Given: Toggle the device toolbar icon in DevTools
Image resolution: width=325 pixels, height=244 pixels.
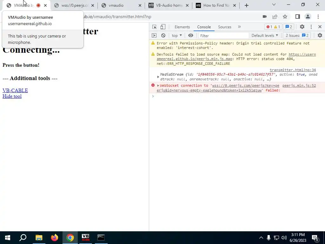Looking at the screenshot, I should tap(163, 27).
